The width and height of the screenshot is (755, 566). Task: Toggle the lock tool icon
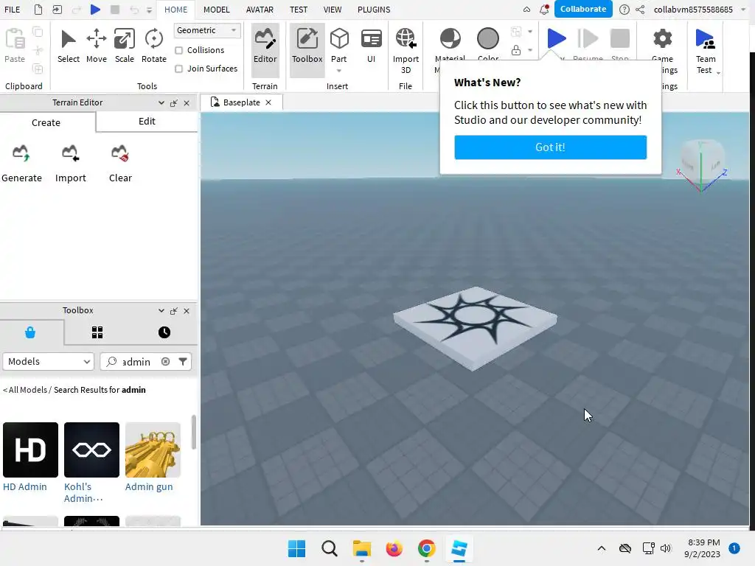pos(515,50)
